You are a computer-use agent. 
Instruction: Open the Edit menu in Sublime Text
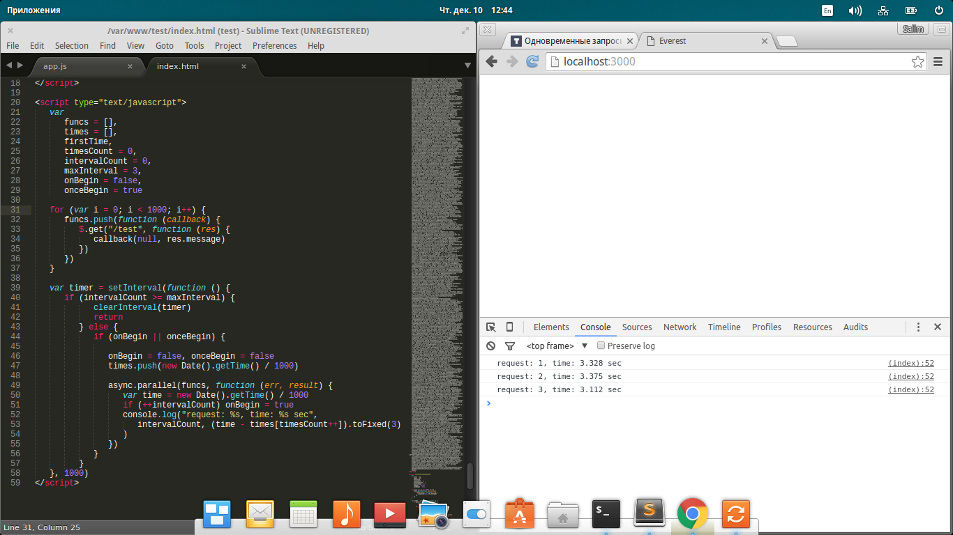(37, 45)
